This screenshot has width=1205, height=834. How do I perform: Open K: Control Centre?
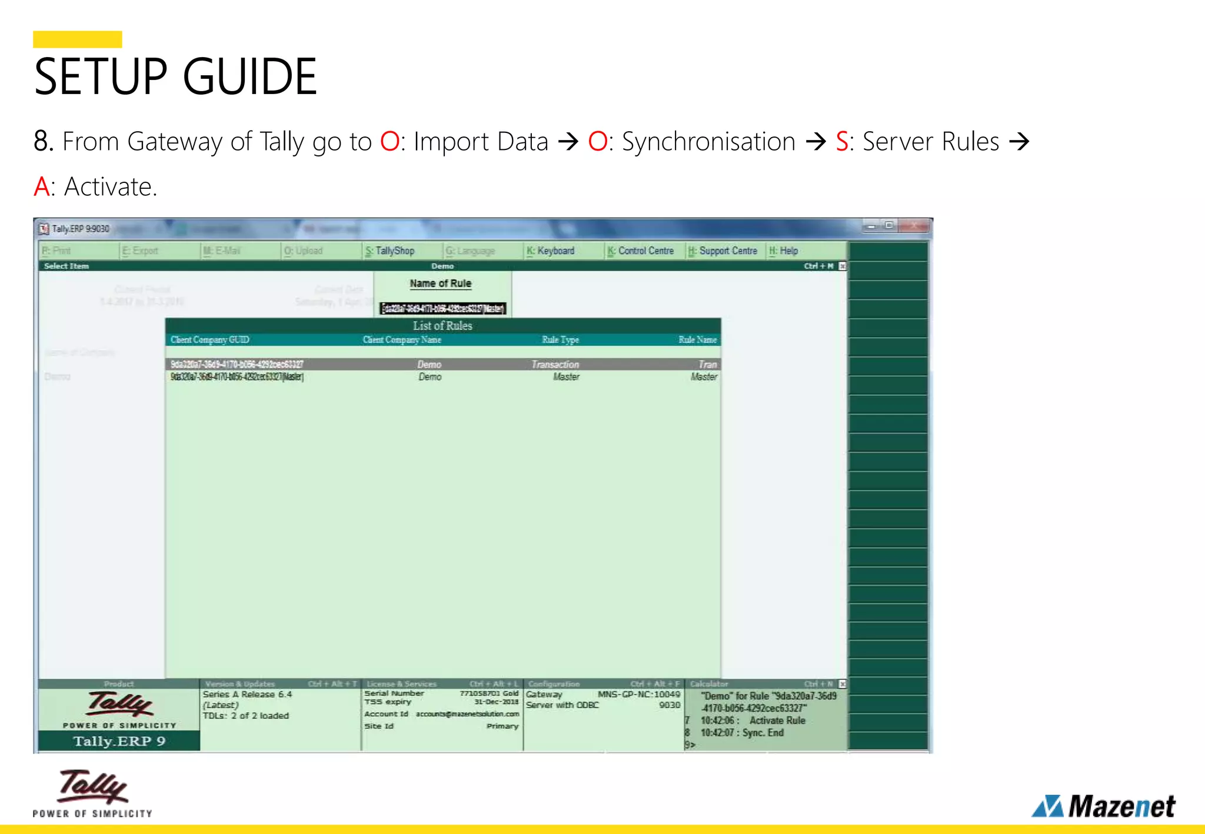point(645,251)
